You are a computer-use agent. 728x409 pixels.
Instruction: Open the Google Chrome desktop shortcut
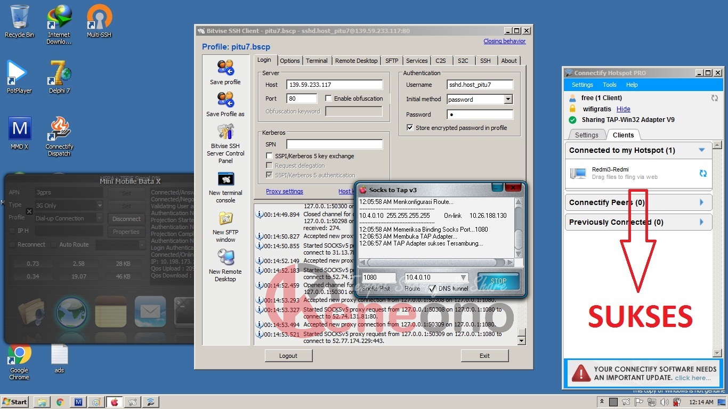click(x=19, y=362)
